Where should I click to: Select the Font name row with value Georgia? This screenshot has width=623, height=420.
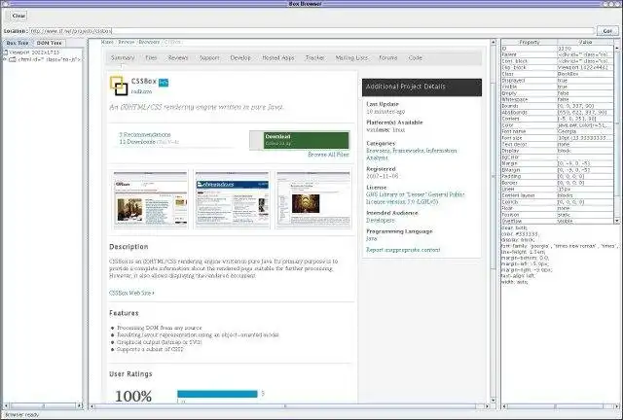pos(558,131)
